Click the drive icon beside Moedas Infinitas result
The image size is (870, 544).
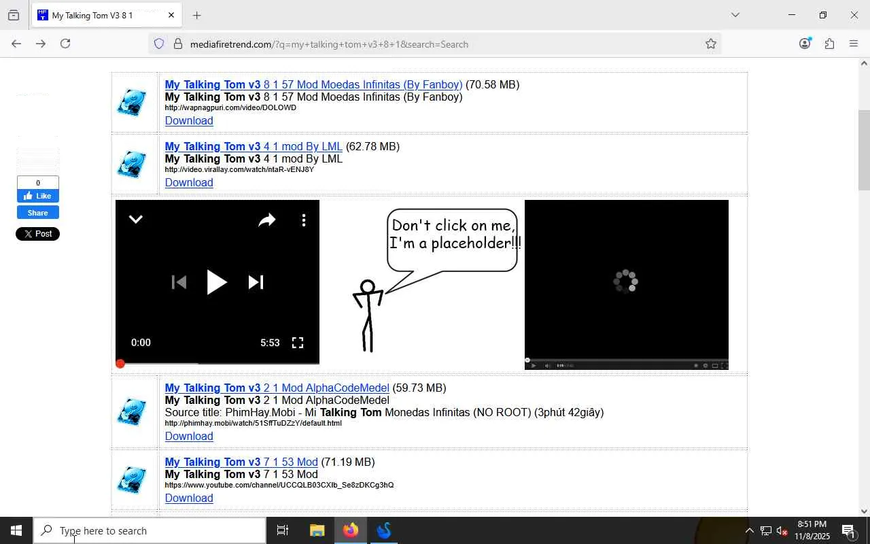[x=132, y=103]
